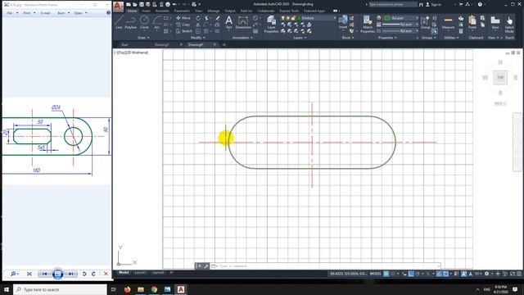The width and height of the screenshot is (524, 295).
Task: Click the Group tool
Action: click(426, 22)
